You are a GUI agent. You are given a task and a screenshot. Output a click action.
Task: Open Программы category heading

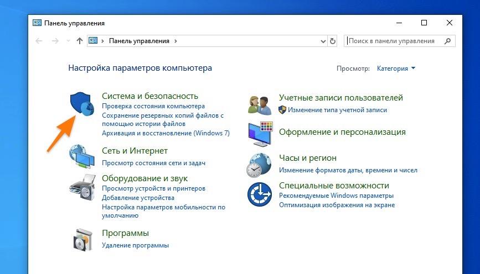125,233
